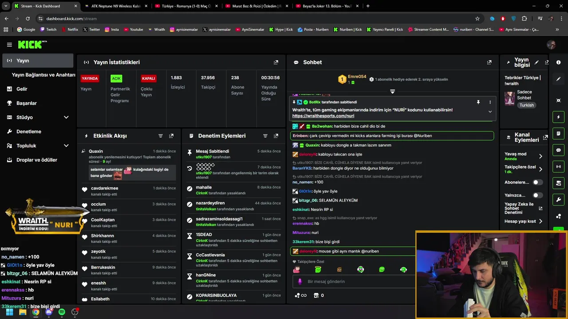Open the hamburger menu beside the Kick logo
Viewport: 568px width, 319px height.
[9, 45]
